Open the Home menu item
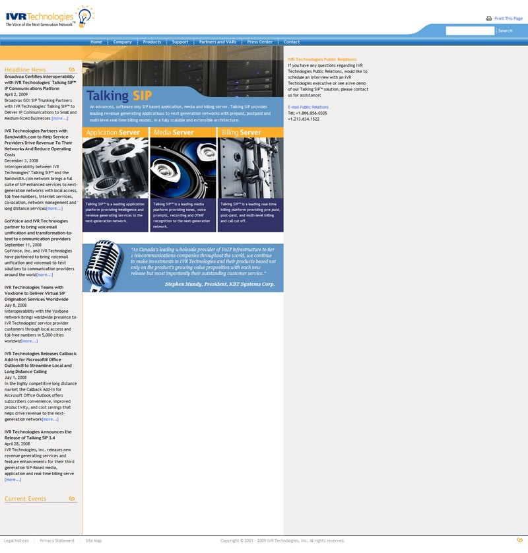528x553 pixels. [x=96, y=42]
